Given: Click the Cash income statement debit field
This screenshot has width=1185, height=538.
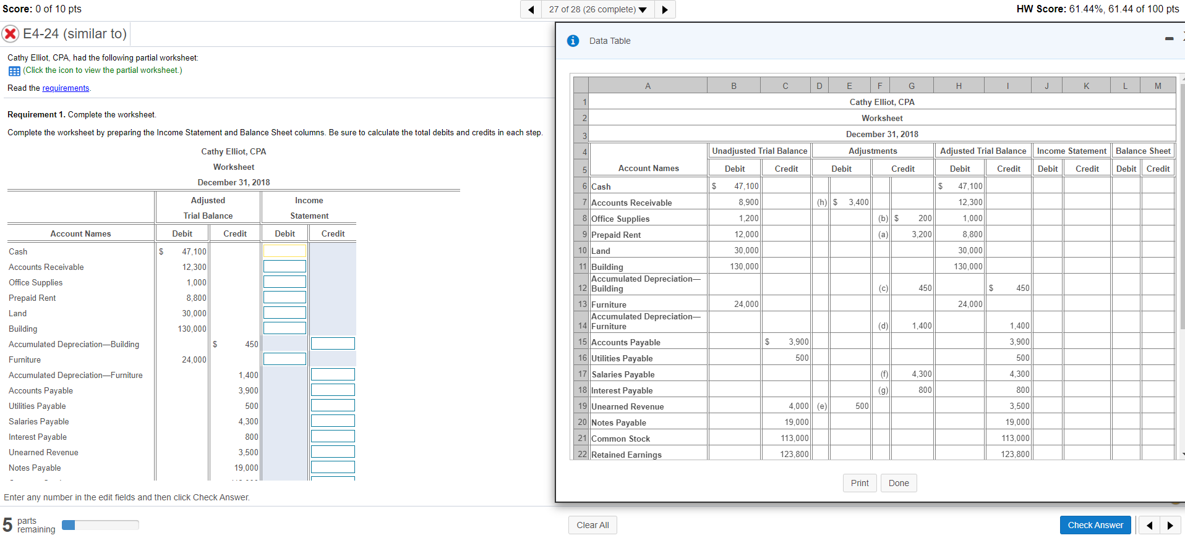Looking at the screenshot, I should 284,251.
